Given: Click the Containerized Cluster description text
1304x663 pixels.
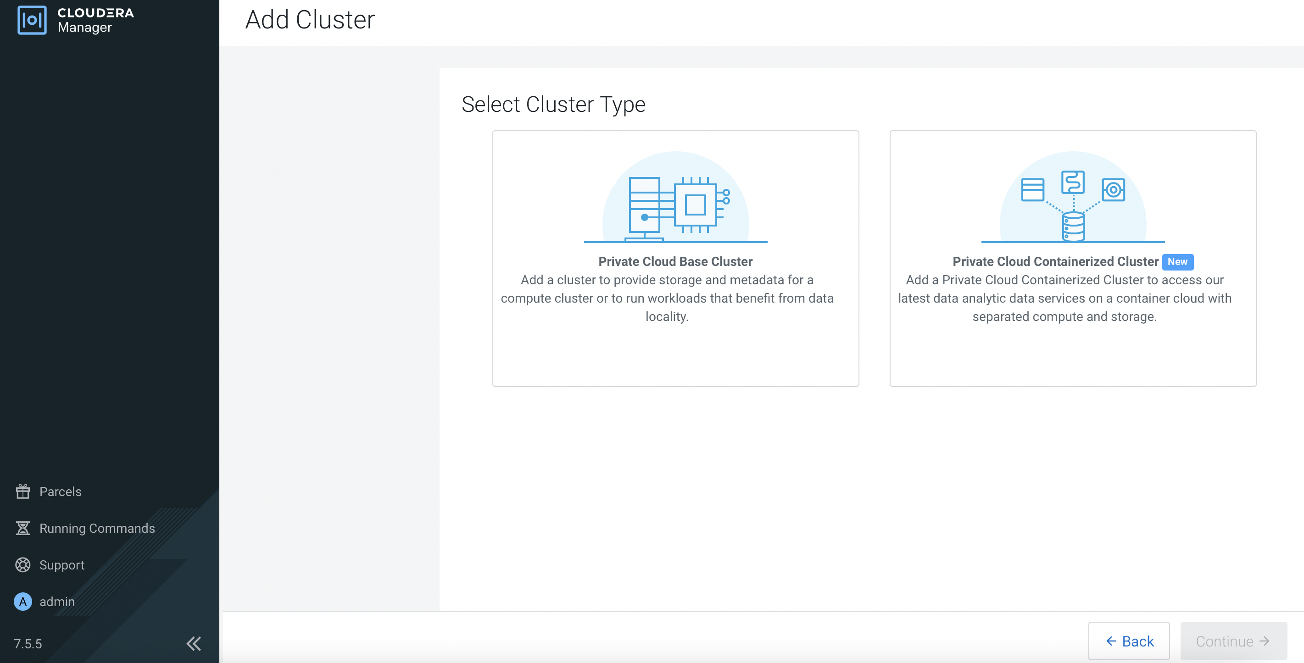Looking at the screenshot, I should [x=1064, y=298].
